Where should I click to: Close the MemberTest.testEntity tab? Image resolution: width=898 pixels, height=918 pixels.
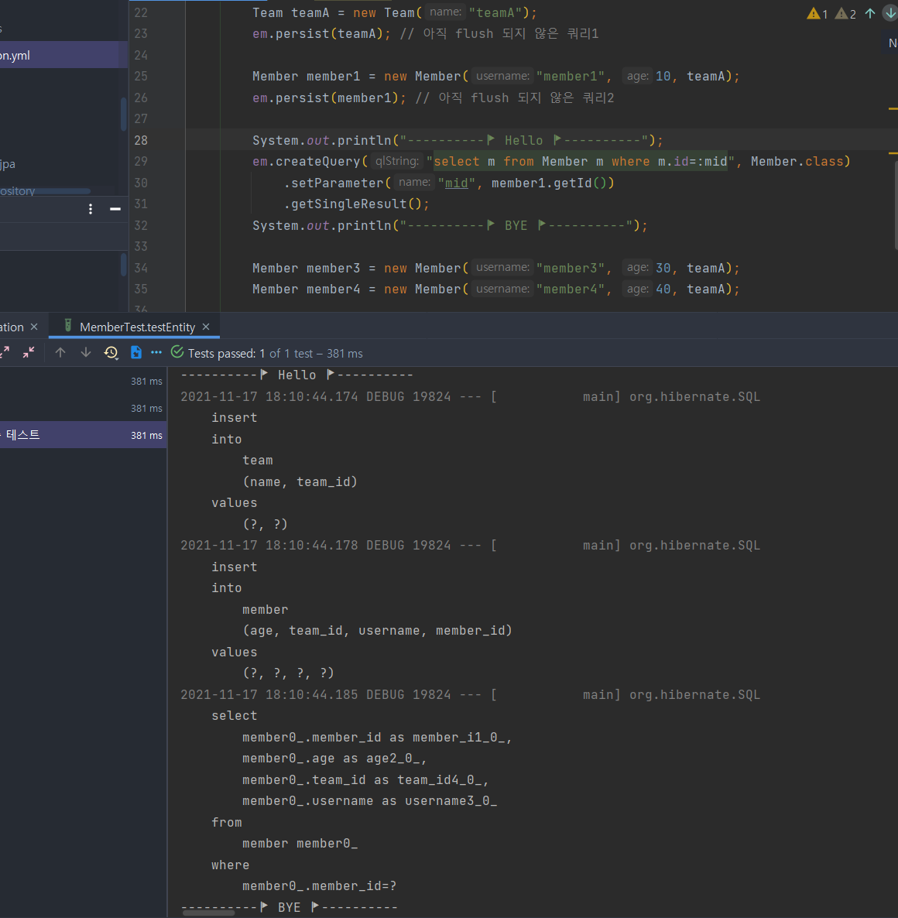coord(206,327)
